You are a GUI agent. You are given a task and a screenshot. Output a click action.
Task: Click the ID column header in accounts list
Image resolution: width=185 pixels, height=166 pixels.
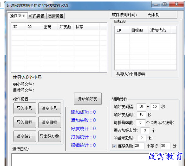tap(19, 27)
